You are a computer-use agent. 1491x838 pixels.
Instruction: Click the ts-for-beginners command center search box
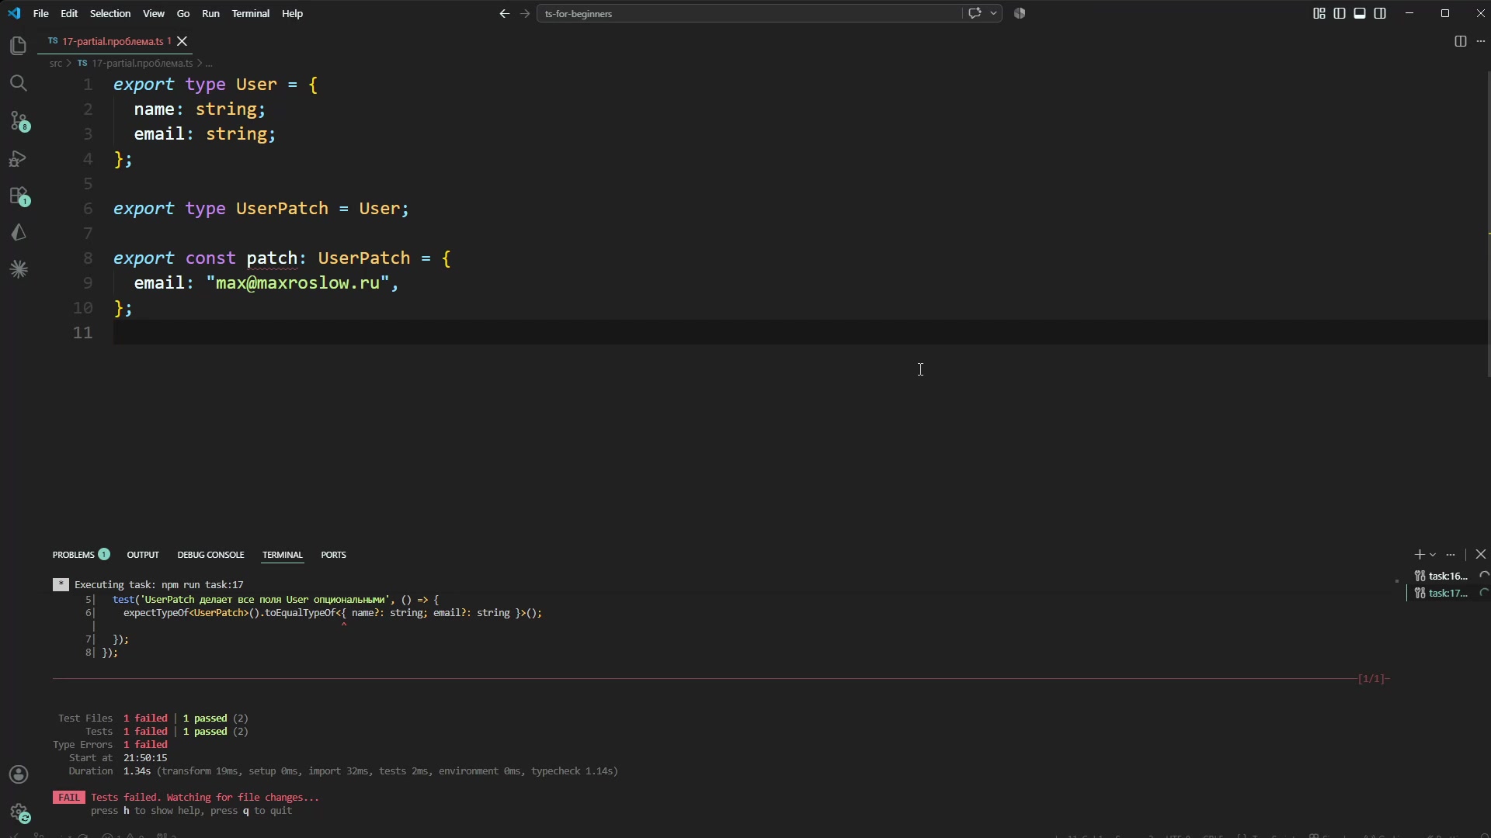click(749, 13)
